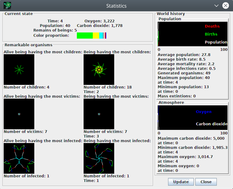Viewport: 233px width, 189px height.
Task: Click all-time most infected organism image
Action: pyautogui.click(x=99, y=158)
